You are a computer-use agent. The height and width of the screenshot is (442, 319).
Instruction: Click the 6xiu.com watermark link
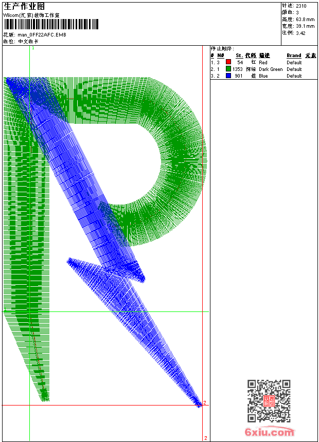click(x=270, y=432)
